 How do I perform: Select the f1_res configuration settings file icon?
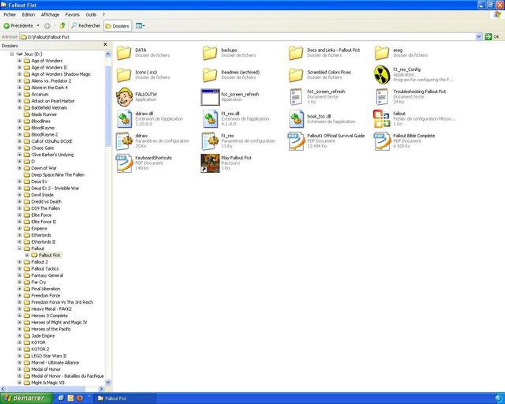point(211,141)
